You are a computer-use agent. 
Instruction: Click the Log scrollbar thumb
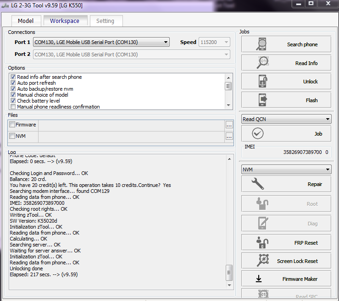click(229, 273)
